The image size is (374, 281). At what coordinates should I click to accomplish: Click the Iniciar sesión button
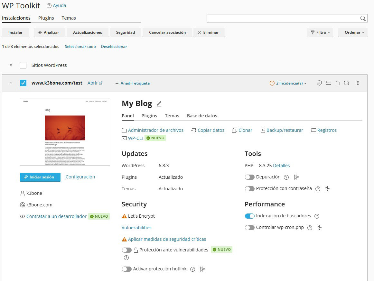click(40, 177)
